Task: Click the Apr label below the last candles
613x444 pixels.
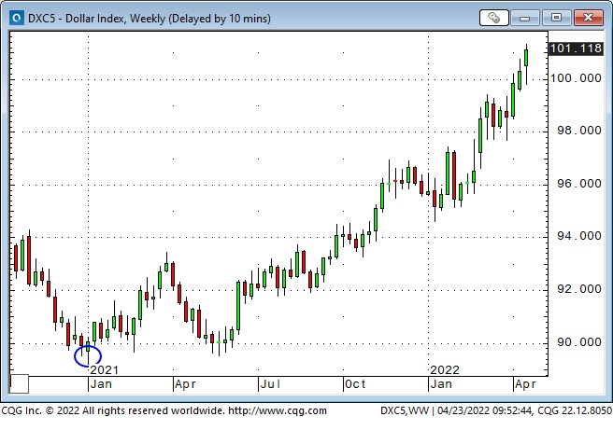Action: 525,384
